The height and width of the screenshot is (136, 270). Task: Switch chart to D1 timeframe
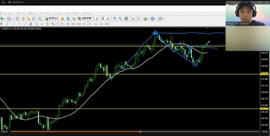click(x=96, y=24)
